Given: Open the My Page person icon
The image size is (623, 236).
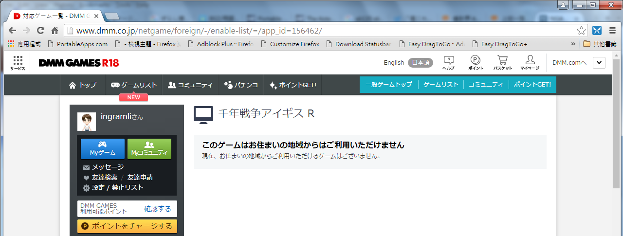Looking at the screenshot, I should 530,63.
